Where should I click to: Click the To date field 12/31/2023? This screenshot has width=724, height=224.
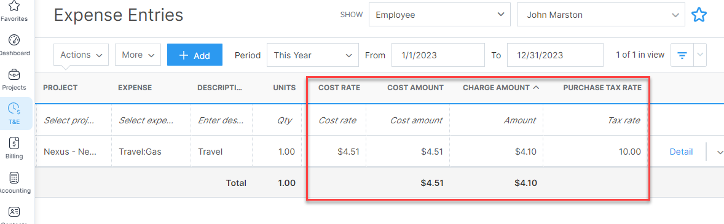[555, 55]
